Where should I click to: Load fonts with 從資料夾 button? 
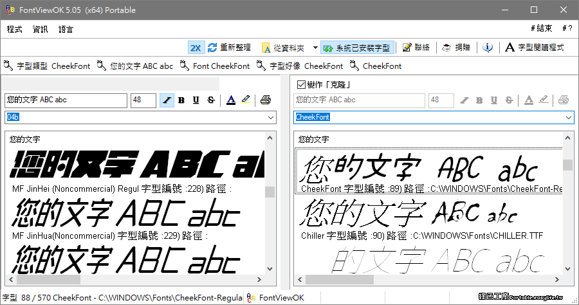(283, 48)
